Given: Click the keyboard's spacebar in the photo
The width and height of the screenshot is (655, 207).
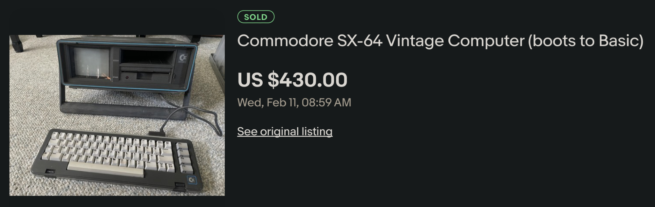Looking at the screenshot, I should [105, 168].
